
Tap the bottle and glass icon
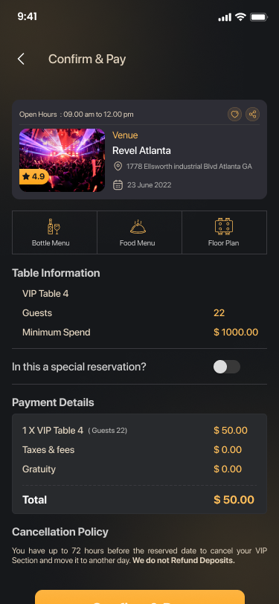click(x=54, y=226)
